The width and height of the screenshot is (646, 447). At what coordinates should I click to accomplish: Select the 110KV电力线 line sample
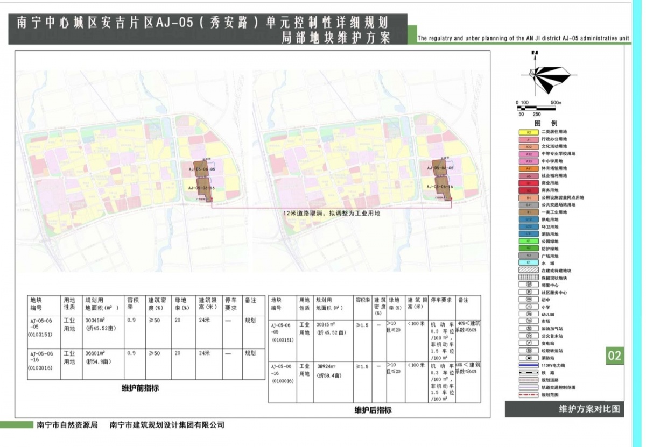[529, 365]
